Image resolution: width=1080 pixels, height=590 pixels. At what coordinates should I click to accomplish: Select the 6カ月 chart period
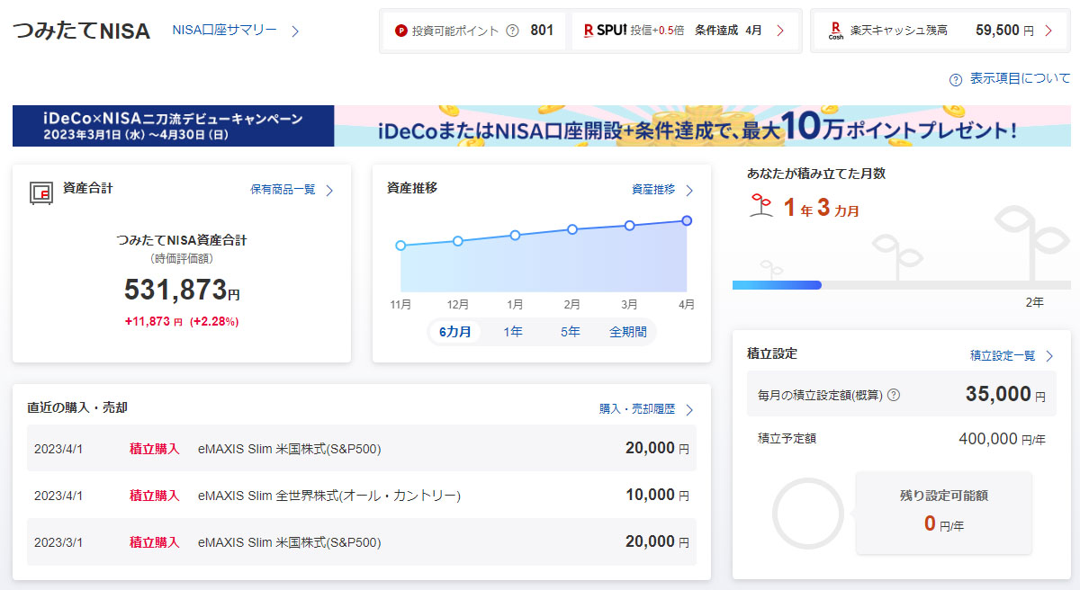(x=455, y=332)
